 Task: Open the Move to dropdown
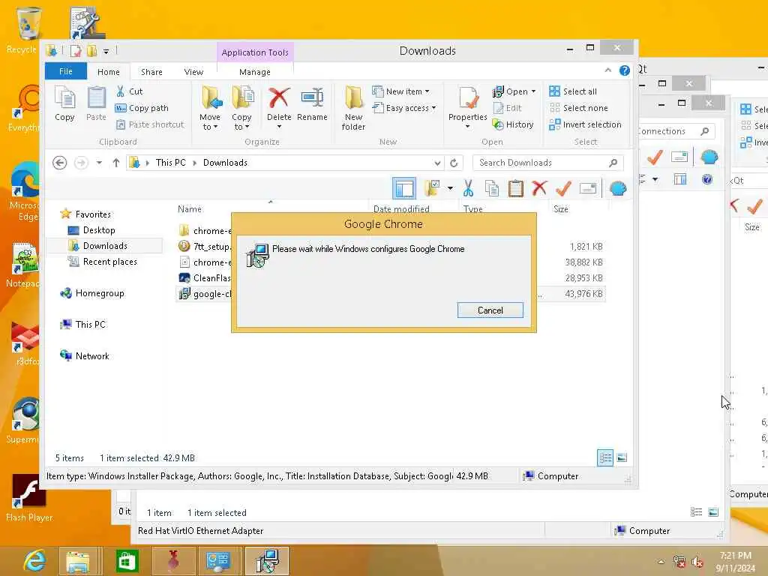point(210,109)
